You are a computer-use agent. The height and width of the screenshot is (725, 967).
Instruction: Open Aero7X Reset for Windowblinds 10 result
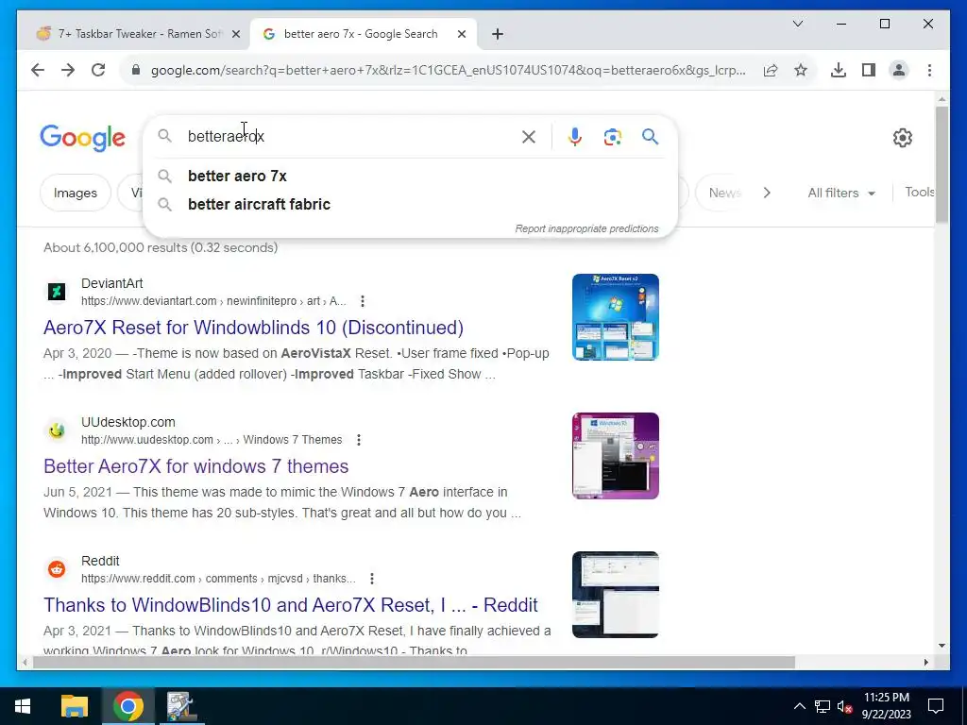click(x=253, y=328)
